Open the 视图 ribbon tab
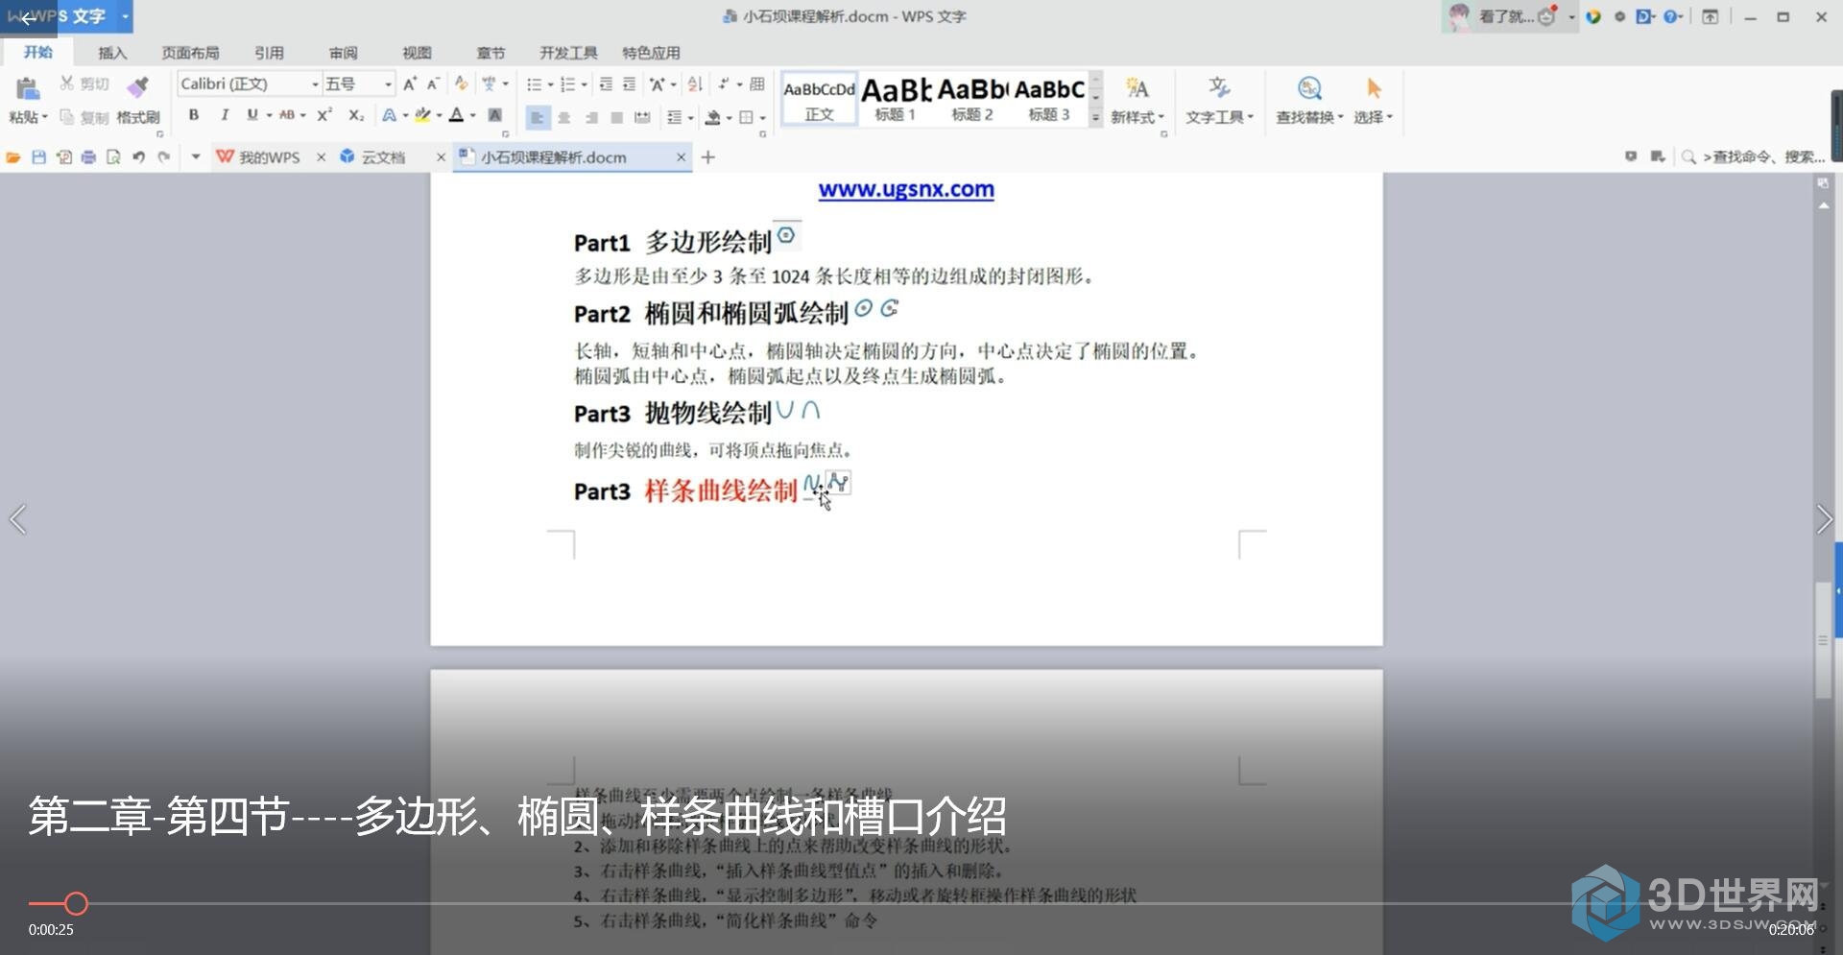The width and height of the screenshot is (1843, 955). click(417, 53)
